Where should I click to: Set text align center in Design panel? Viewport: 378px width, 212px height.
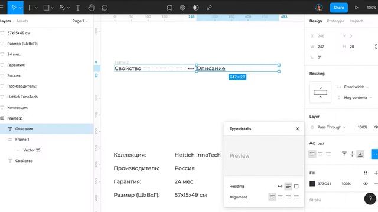coord(320,154)
